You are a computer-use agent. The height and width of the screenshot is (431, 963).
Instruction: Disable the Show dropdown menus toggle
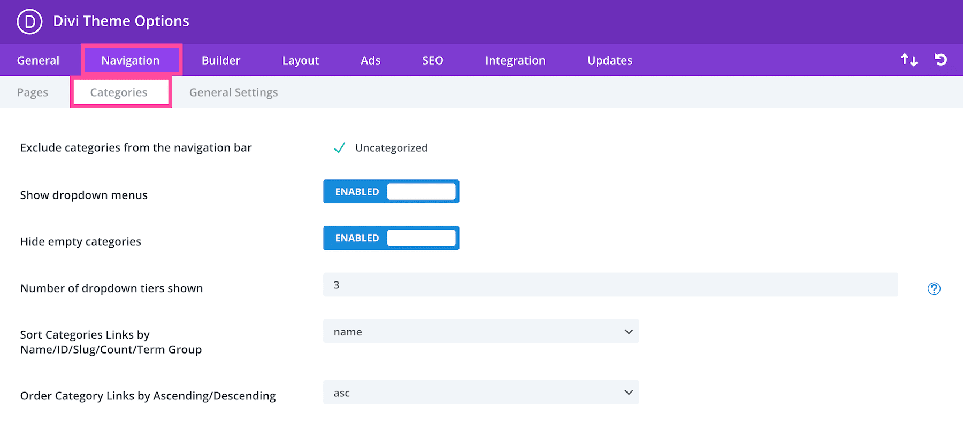[x=391, y=192]
